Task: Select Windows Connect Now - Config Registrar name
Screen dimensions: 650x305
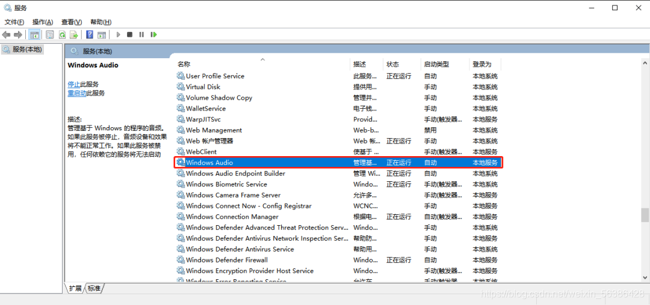Action: tap(249, 206)
